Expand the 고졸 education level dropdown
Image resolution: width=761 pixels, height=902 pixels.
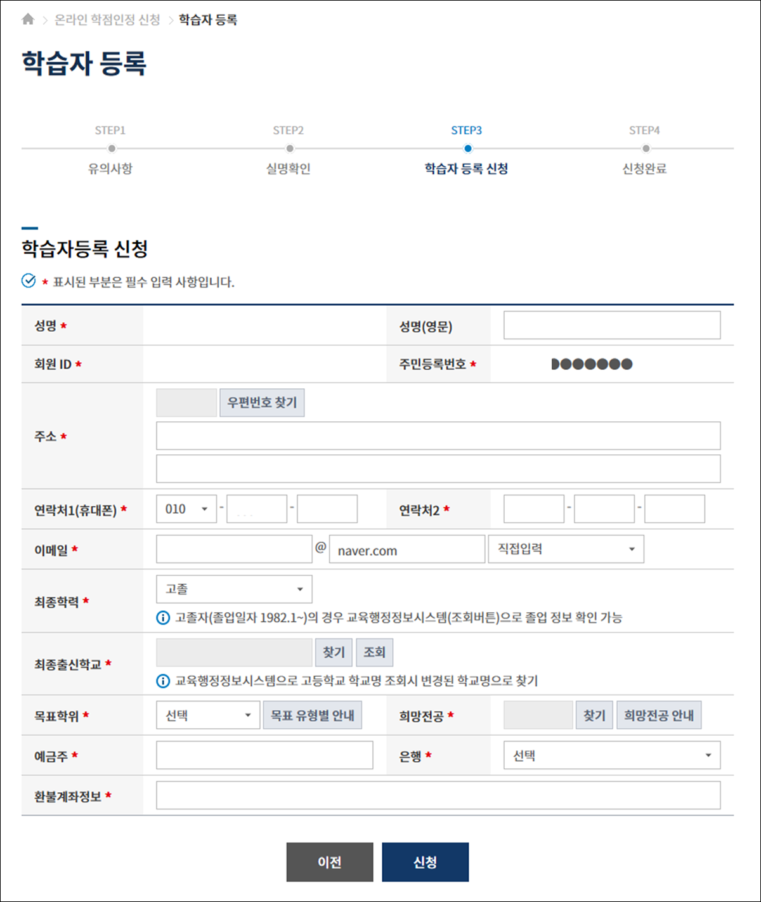234,589
